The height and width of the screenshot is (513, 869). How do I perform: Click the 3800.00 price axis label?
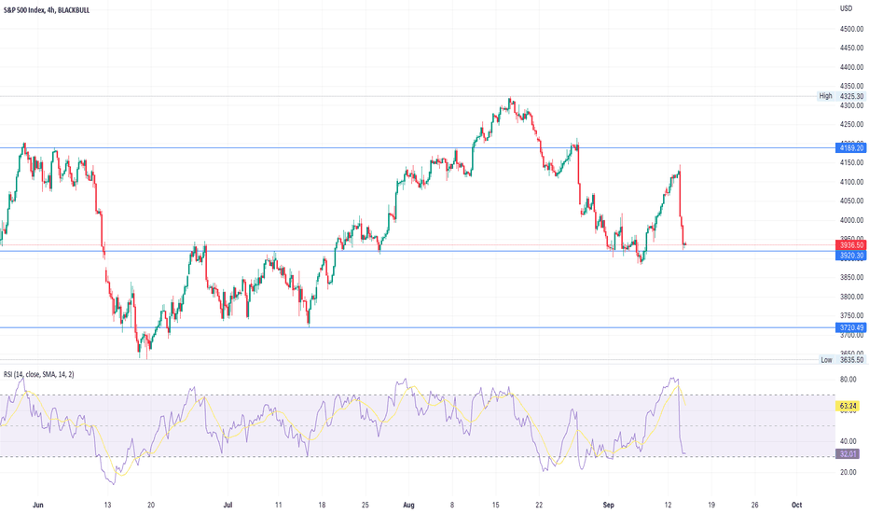(852, 297)
